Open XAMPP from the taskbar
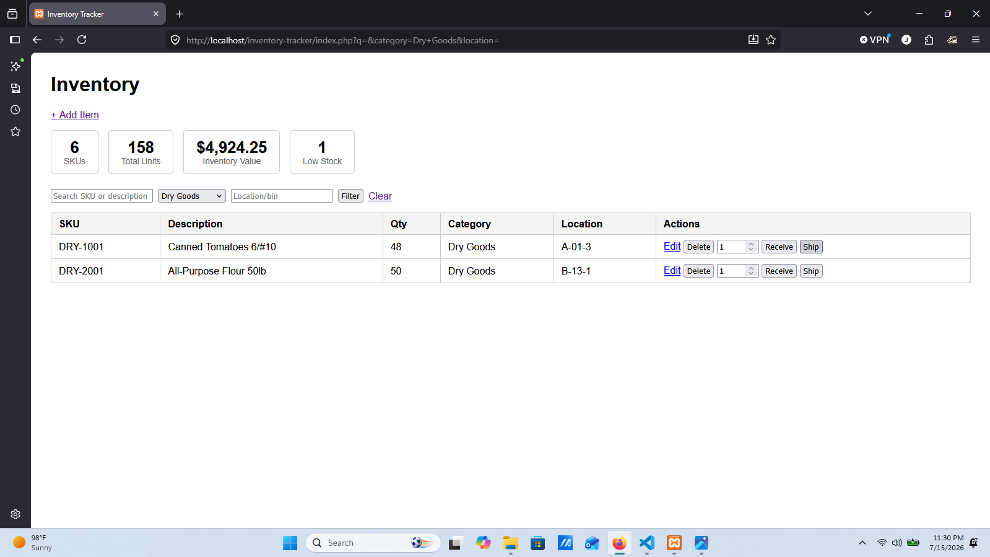The width and height of the screenshot is (990, 557). [674, 543]
